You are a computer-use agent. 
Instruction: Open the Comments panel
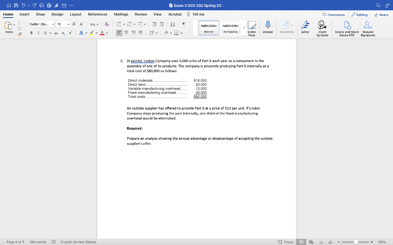pos(333,14)
